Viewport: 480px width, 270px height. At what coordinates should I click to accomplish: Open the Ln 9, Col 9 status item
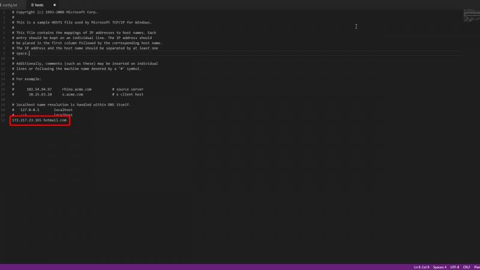[x=421, y=267]
